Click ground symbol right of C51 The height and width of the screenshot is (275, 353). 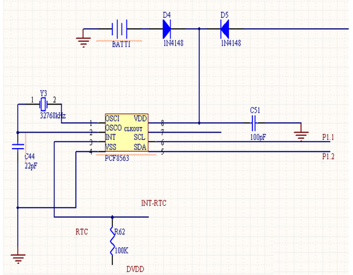coord(301,136)
